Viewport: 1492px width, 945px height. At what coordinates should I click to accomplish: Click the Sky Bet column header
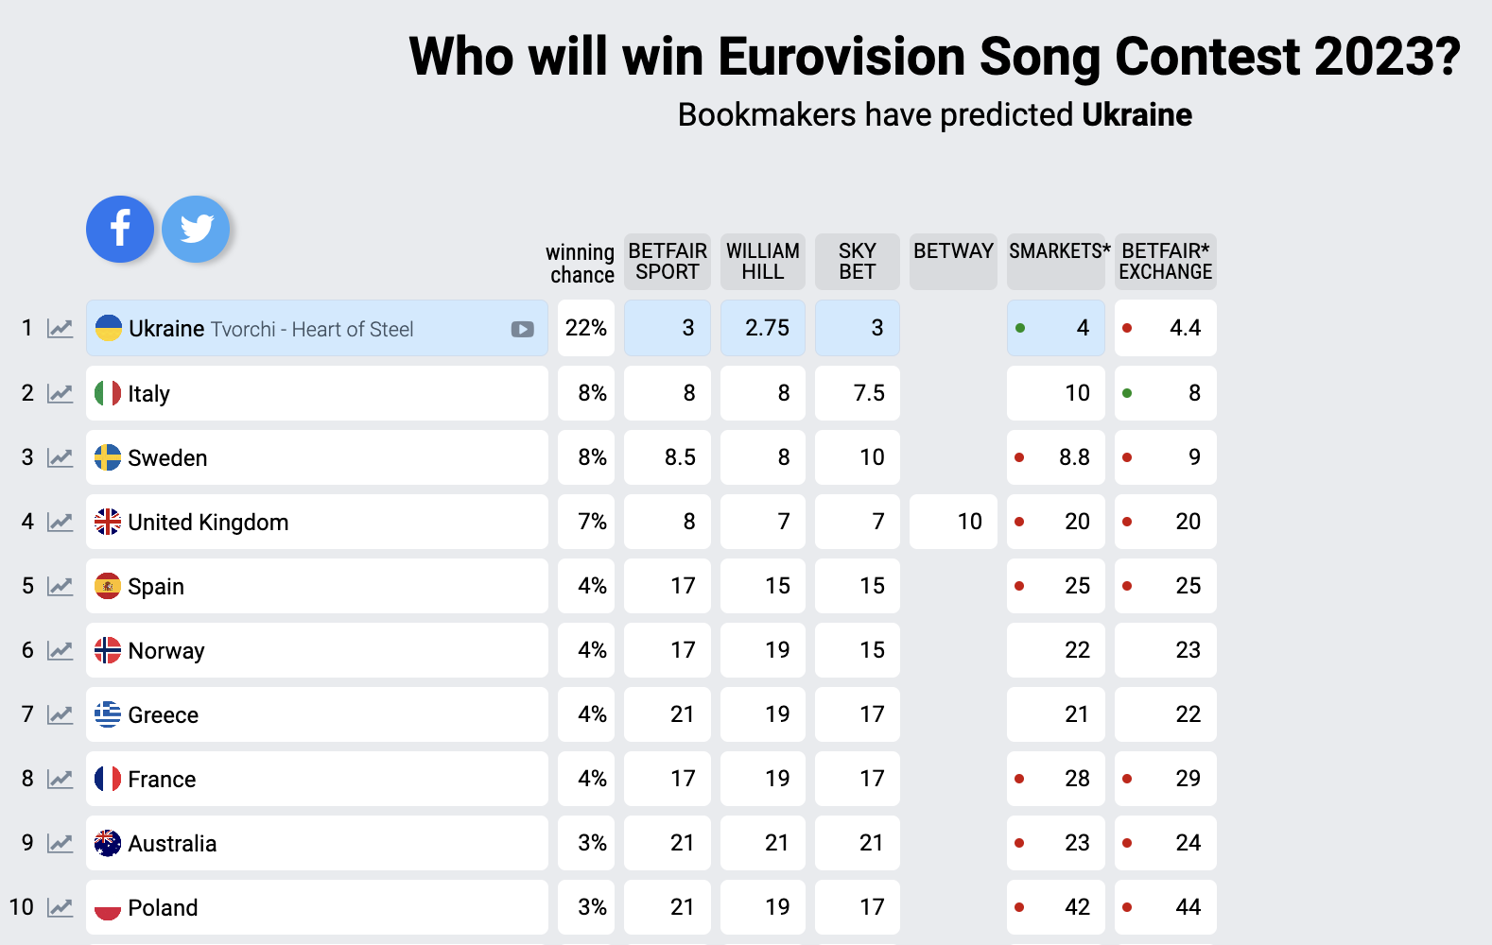point(858,262)
